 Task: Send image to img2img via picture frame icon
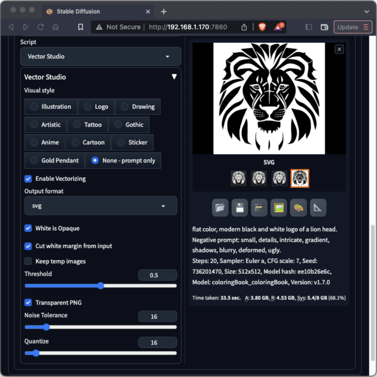click(x=279, y=207)
